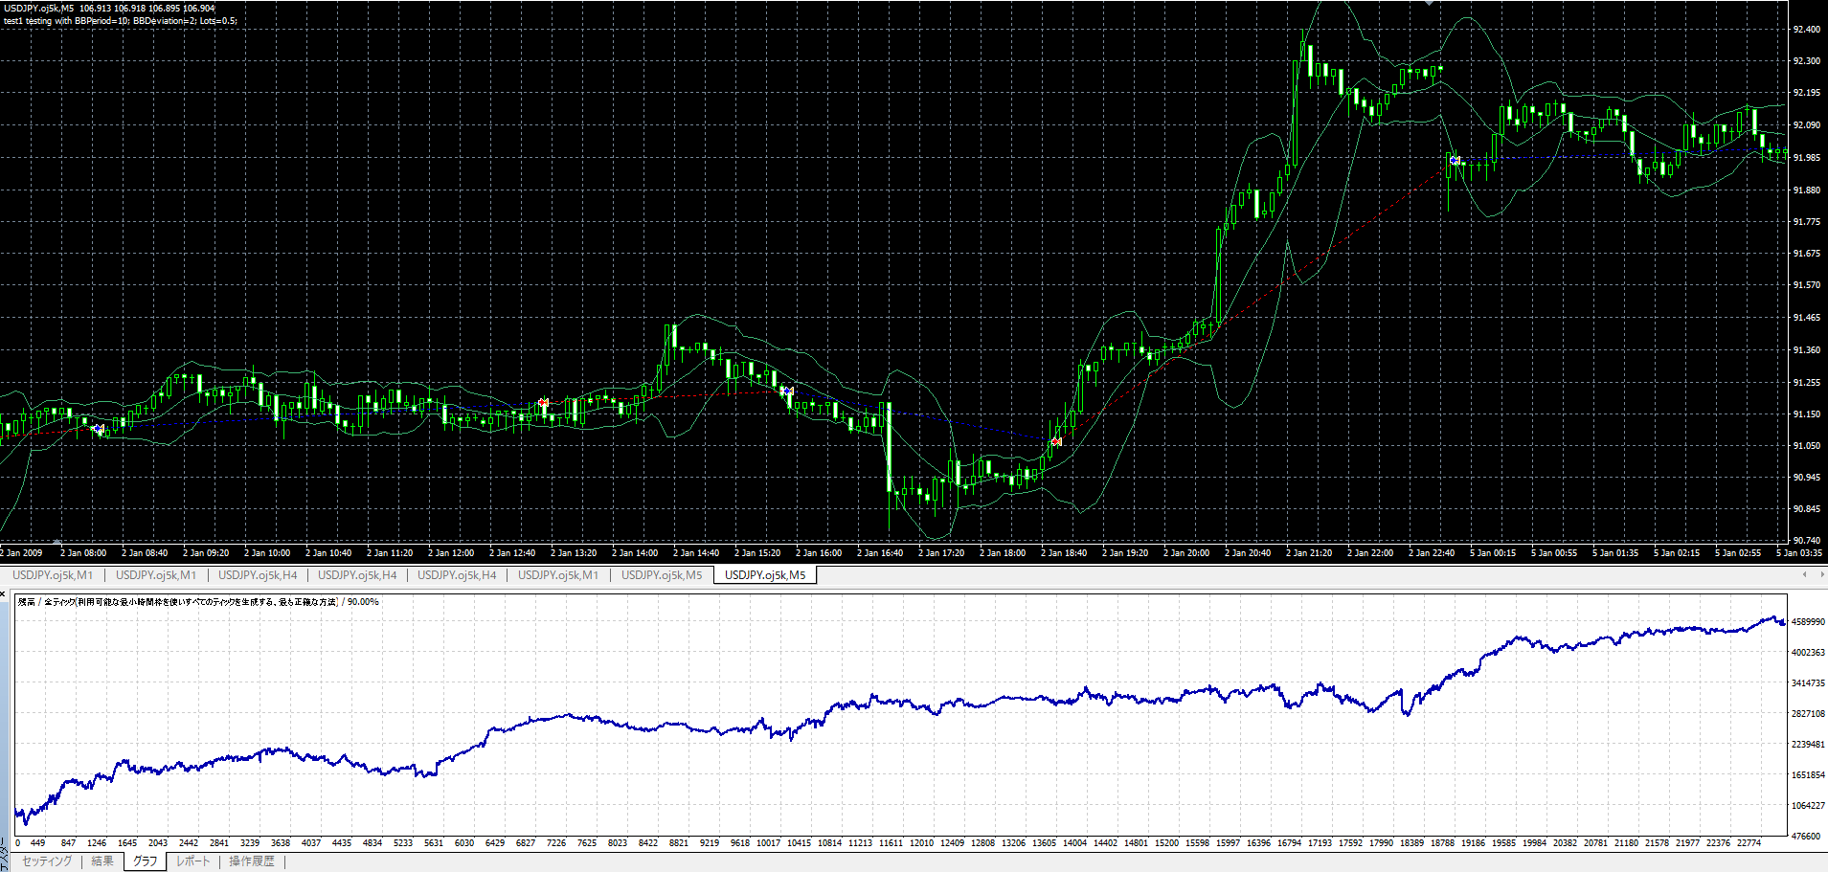Click the chart title USDJPY.oj5k,M5 price header
Screen dimensions: 1828x872
tap(109, 8)
